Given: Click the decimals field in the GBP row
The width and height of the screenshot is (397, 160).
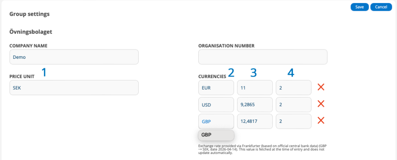Looking at the screenshot, I should (x=293, y=121).
